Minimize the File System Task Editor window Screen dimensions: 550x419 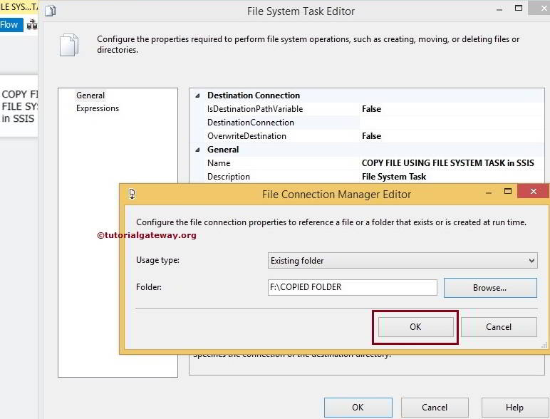(x=499, y=9)
